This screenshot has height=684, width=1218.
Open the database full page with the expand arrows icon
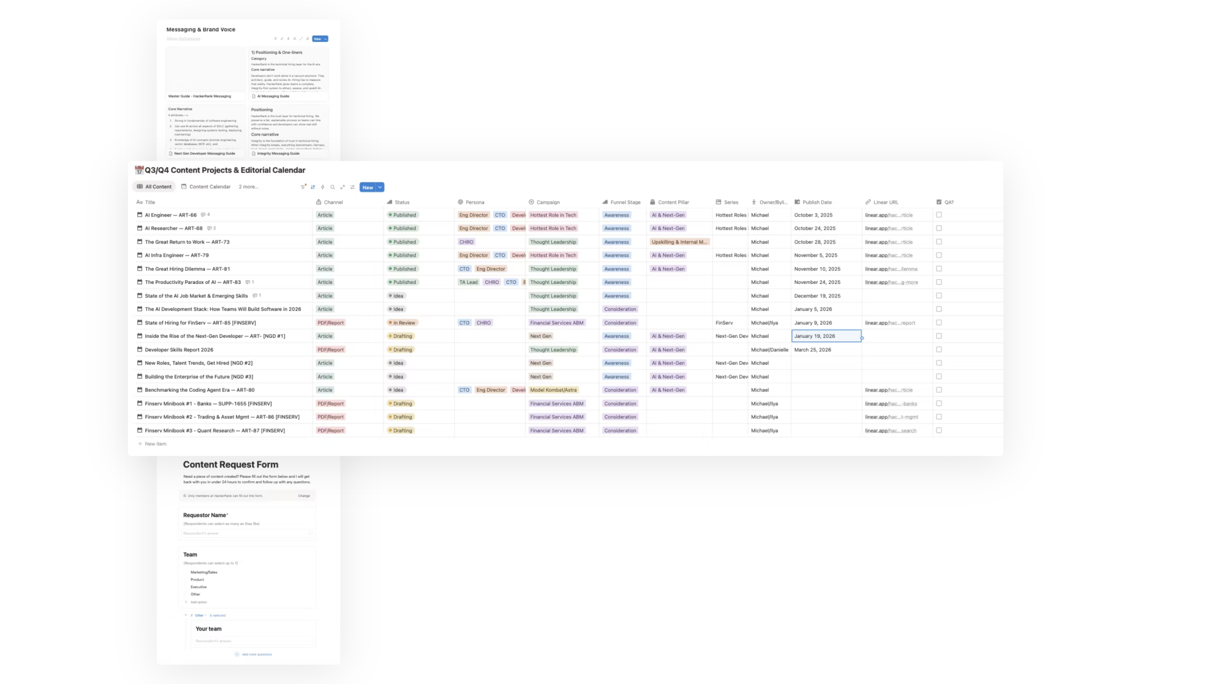343,187
